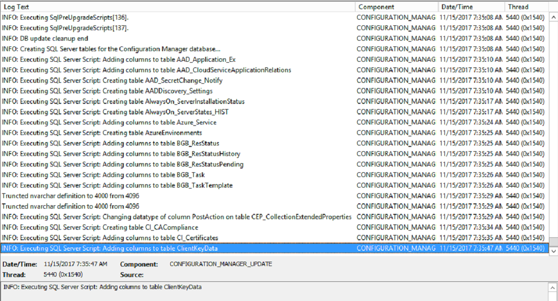The width and height of the screenshot is (558, 301).
Task: Select the AAD_CloudServiceApplicationRelations log row
Action: pos(274,70)
